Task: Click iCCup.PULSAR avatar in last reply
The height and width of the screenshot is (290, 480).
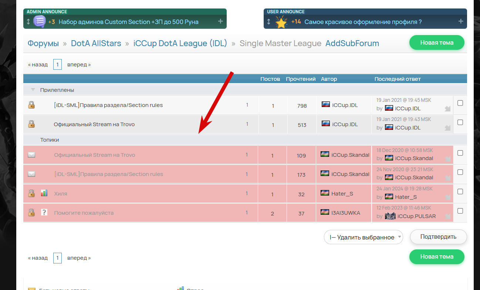Action: pyautogui.click(x=390, y=216)
